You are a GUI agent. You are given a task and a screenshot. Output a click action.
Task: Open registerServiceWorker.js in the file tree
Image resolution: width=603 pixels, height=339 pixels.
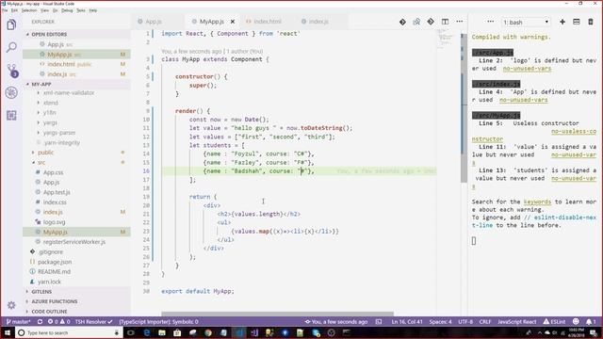(x=73, y=242)
